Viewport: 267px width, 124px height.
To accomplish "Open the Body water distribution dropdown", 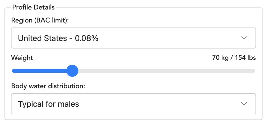I will (133, 104).
